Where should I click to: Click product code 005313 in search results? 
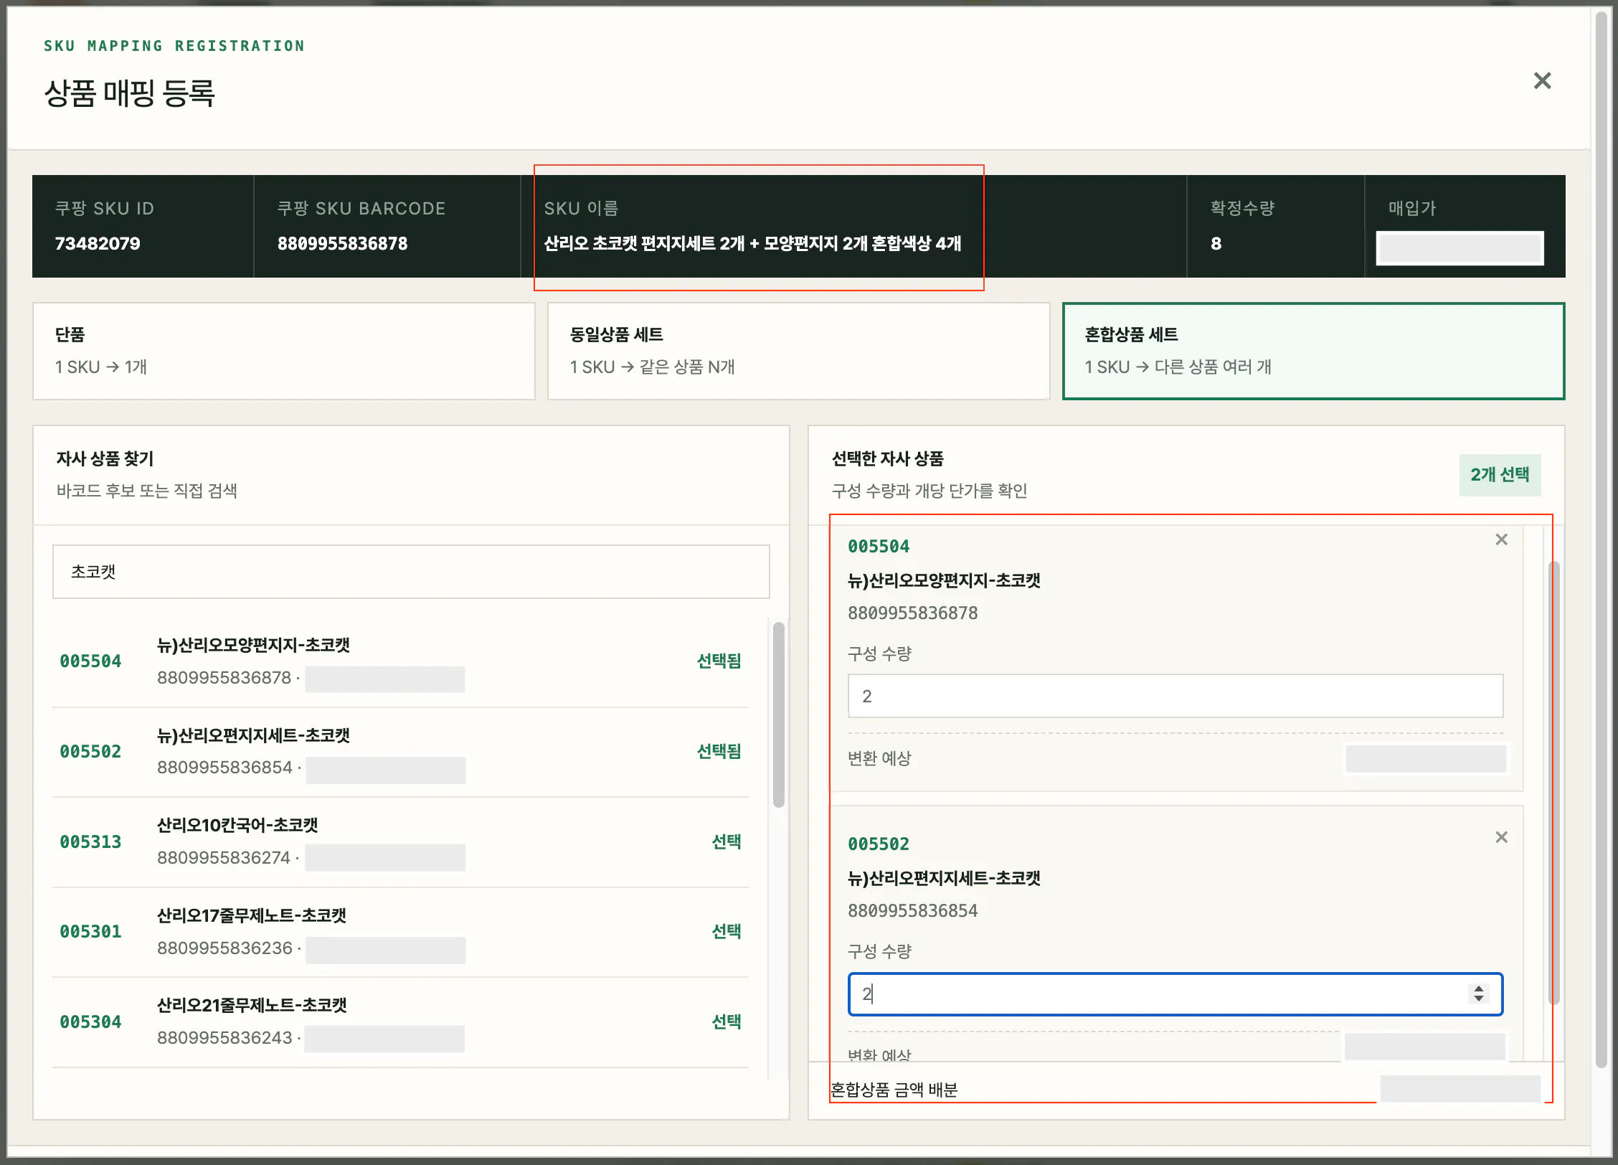90,842
